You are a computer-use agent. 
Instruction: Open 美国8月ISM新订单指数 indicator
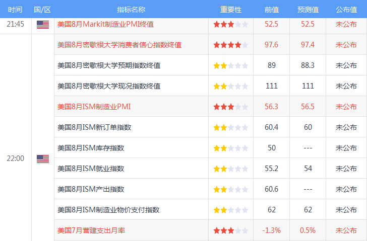[x=94, y=127]
